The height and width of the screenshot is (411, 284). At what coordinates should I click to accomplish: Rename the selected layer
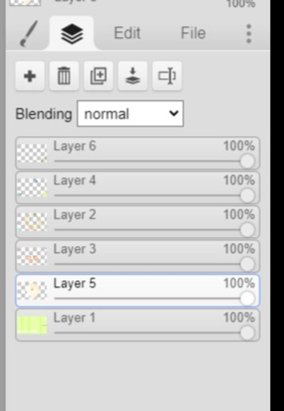point(167,76)
